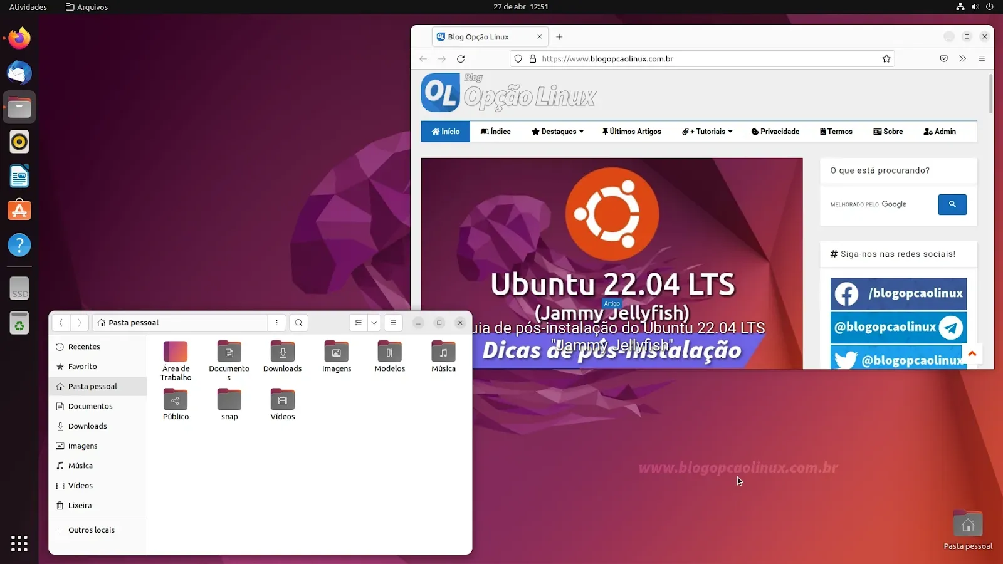The height and width of the screenshot is (564, 1003).
Task: Open Firefox new tab plus button
Action: click(559, 37)
